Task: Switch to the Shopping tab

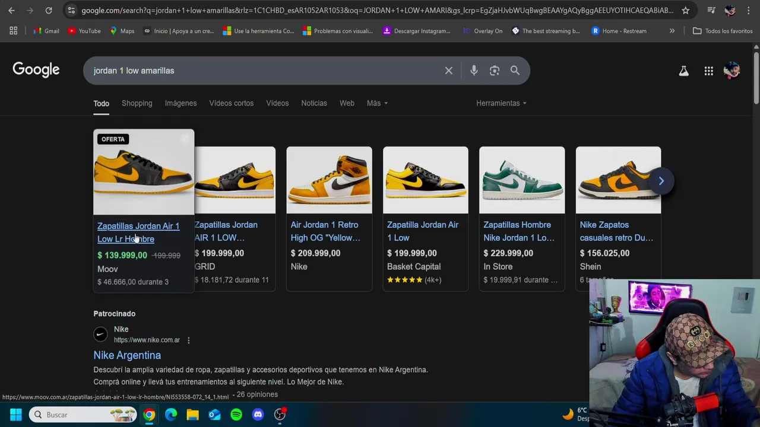Action: tap(137, 103)
